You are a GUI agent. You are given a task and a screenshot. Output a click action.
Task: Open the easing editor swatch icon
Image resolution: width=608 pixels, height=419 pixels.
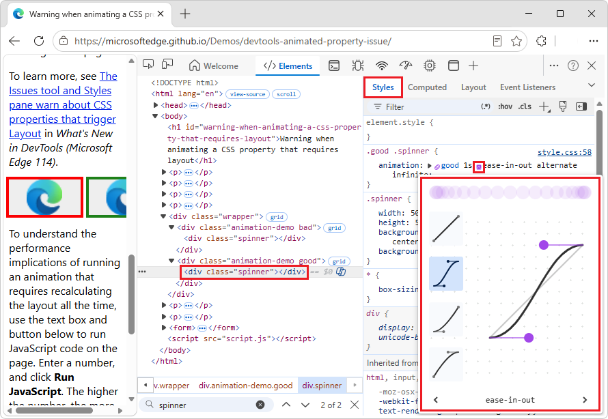point(479,167)
